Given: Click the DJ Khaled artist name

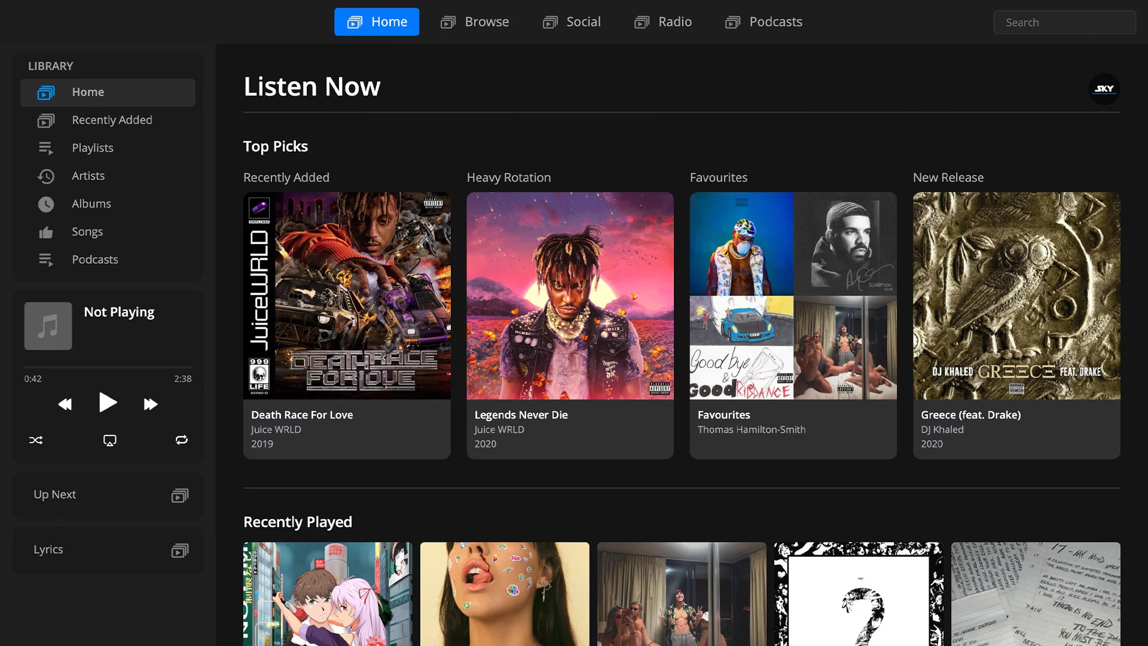Looking at the screenshot, I should 942,429.
